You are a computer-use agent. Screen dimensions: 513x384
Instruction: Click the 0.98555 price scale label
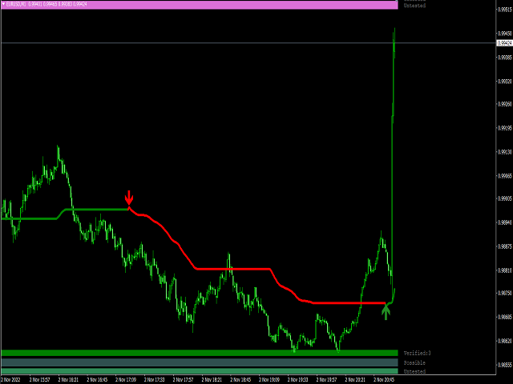[504, 365]
